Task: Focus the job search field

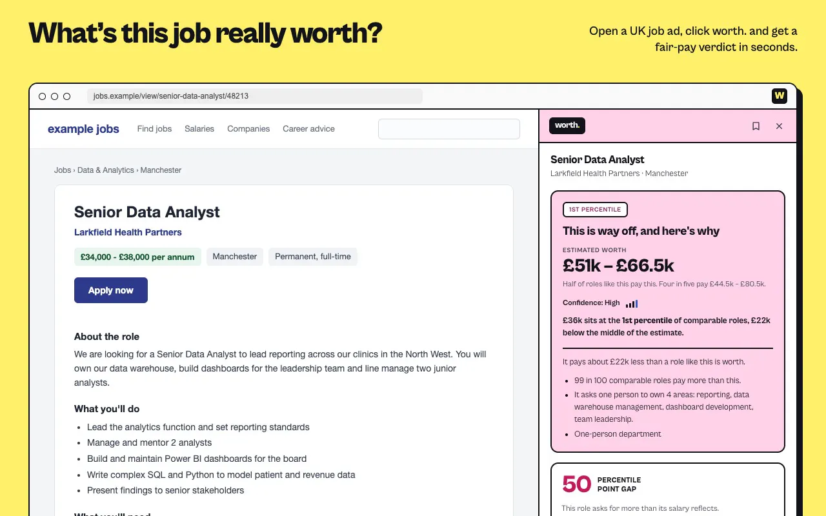Action: coord(449,129)
